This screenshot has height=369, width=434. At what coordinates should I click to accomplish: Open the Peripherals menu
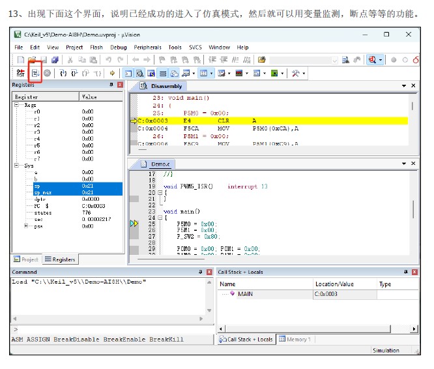click(147, 48)
